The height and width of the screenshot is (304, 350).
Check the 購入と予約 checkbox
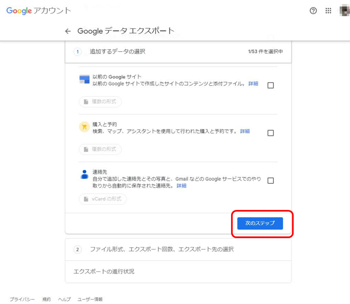click(271, 133)
